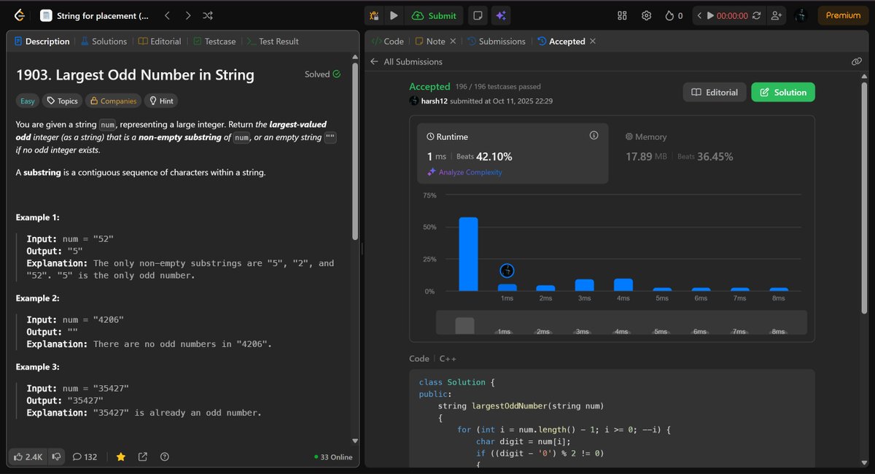The height and width of the screenshot is (474, 875).
Task: Expand the Hint tag
Action: 160,101
